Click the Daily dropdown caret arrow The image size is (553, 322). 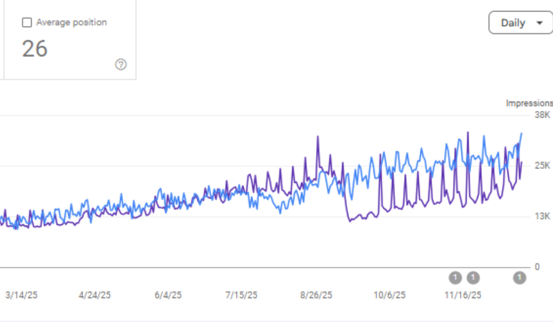[x=540, y=23]
